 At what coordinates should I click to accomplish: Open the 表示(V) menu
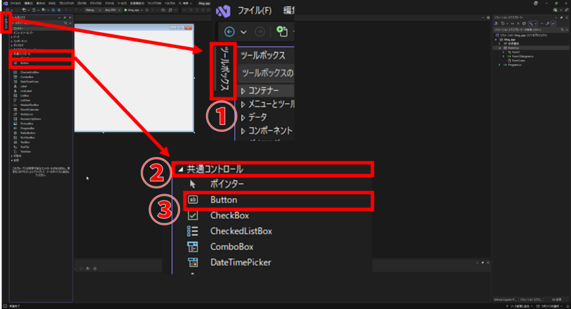[x=41, y=3]
